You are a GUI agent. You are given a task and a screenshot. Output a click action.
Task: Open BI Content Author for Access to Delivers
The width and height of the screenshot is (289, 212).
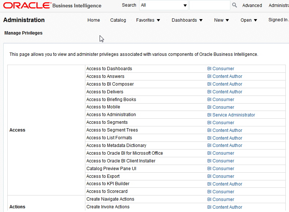coord(225,92)
